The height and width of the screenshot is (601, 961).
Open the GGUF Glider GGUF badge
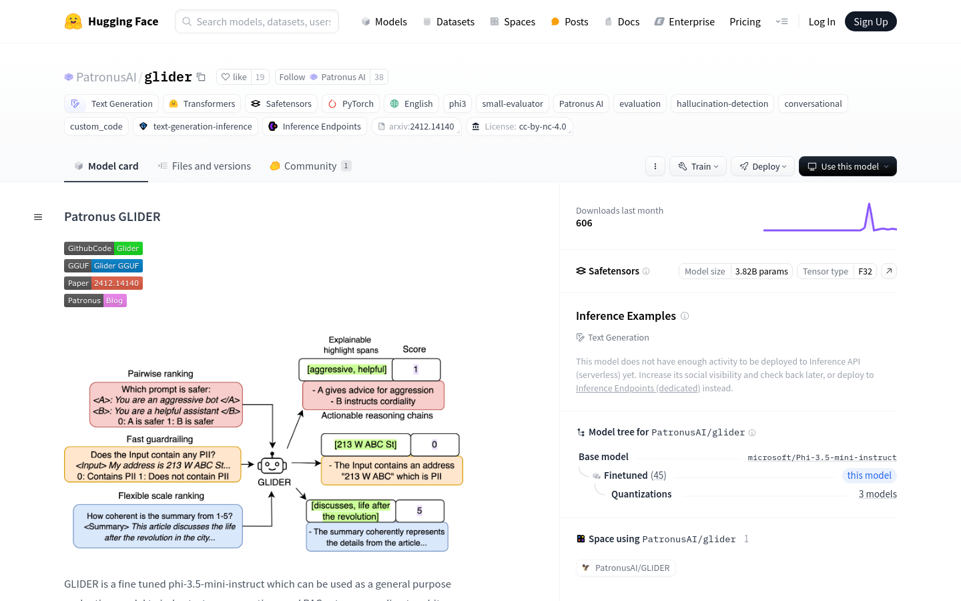(x=103, y=266)
